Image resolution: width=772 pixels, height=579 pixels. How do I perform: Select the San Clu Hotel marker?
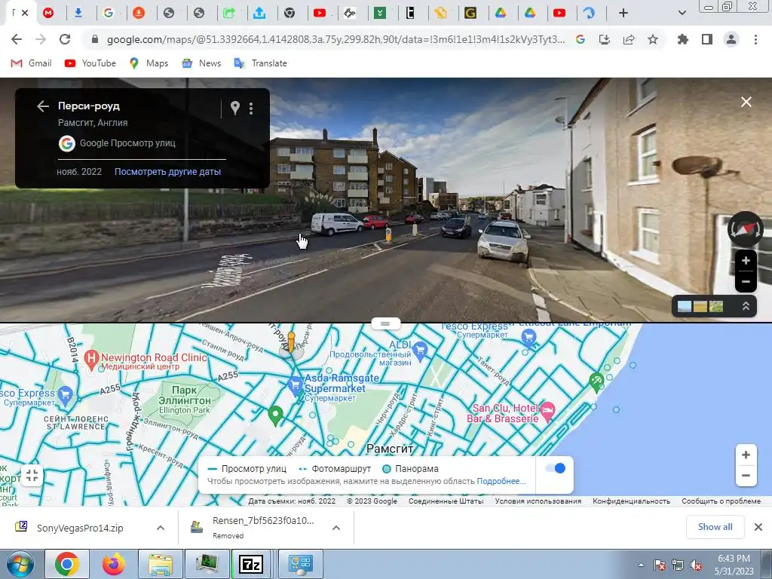coord(547,411)
